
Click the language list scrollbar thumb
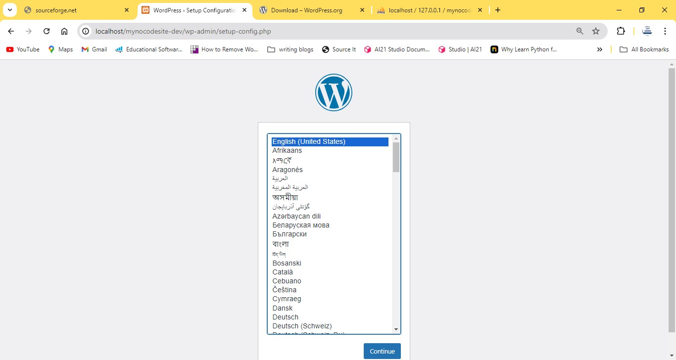[x=396, y=157]
